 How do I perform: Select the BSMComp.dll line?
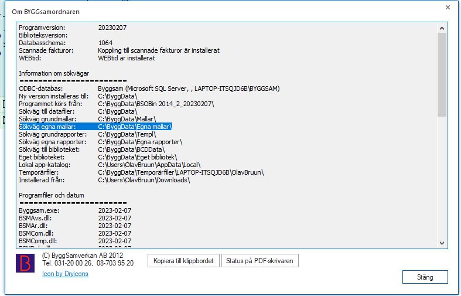75,241
